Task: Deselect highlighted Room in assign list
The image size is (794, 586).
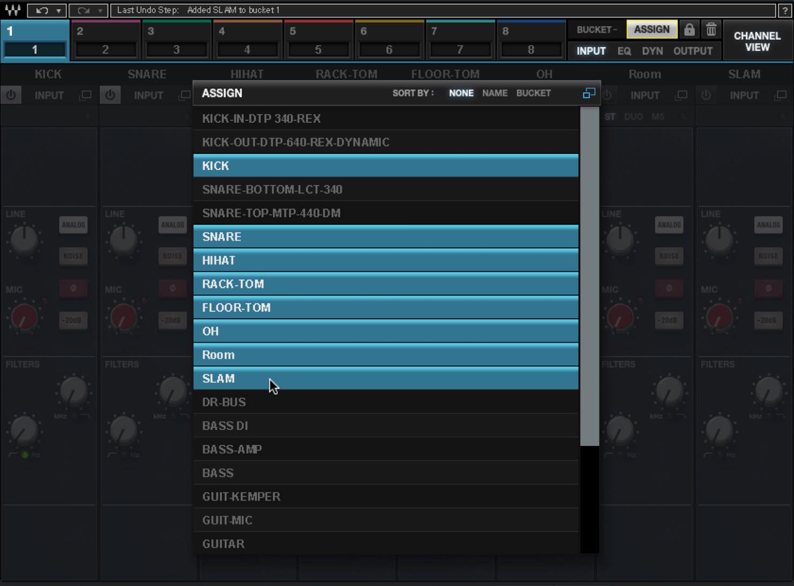Action: [x=386, y=355]
